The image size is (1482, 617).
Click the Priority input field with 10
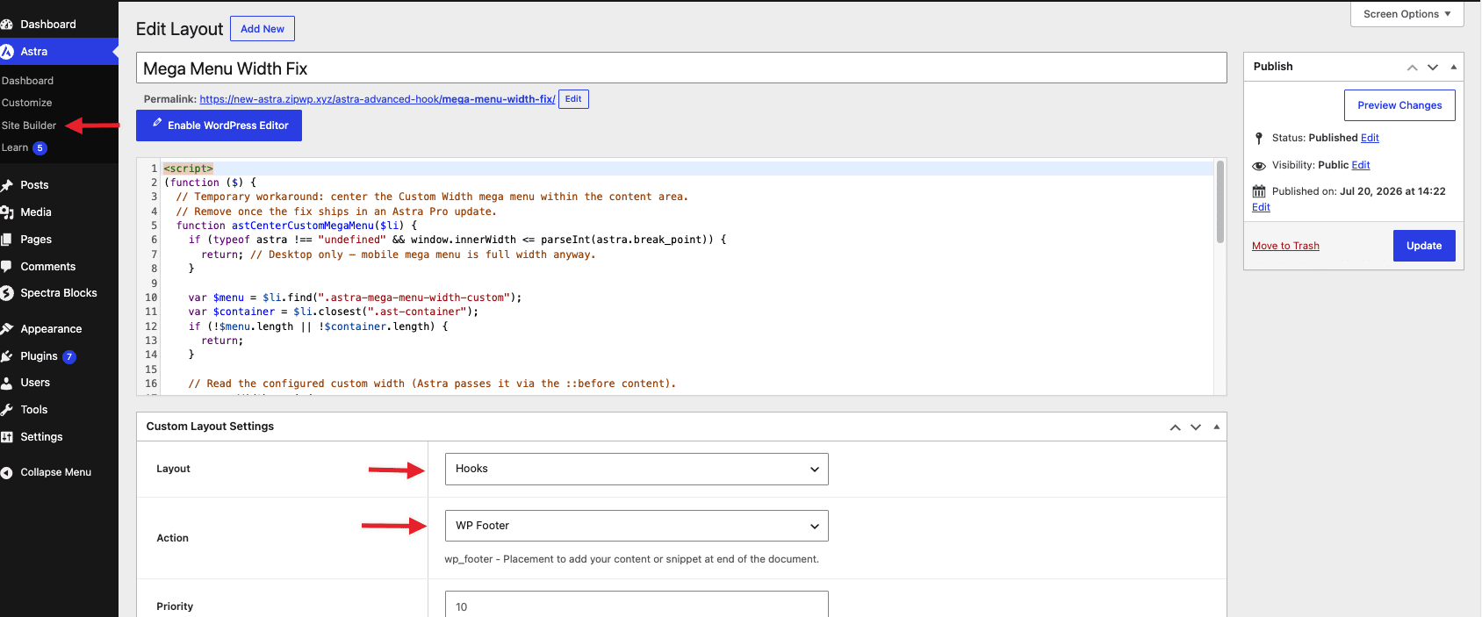(637, 606)
